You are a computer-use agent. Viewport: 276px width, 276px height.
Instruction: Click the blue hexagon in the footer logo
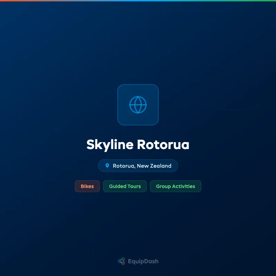click(x=119, y=261)
